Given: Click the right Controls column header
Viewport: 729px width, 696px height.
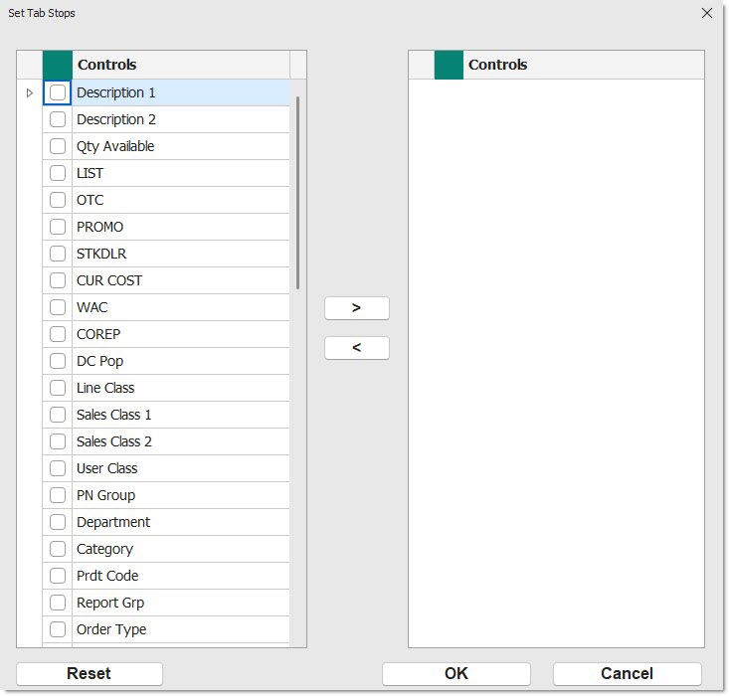Looking at the screenshot, I should point(582,65).
